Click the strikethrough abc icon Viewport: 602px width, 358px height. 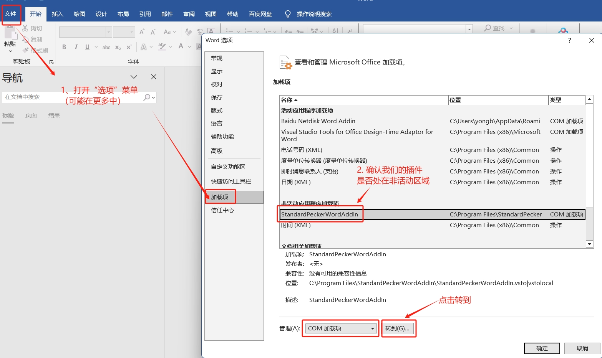pos(106,47)
